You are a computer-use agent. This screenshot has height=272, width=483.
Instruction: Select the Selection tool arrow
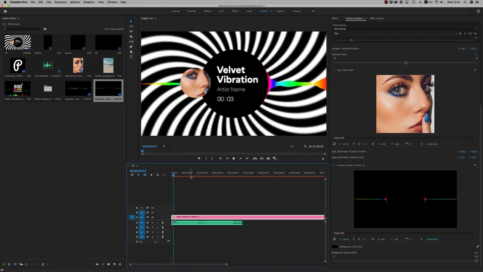tap(131, 21)
